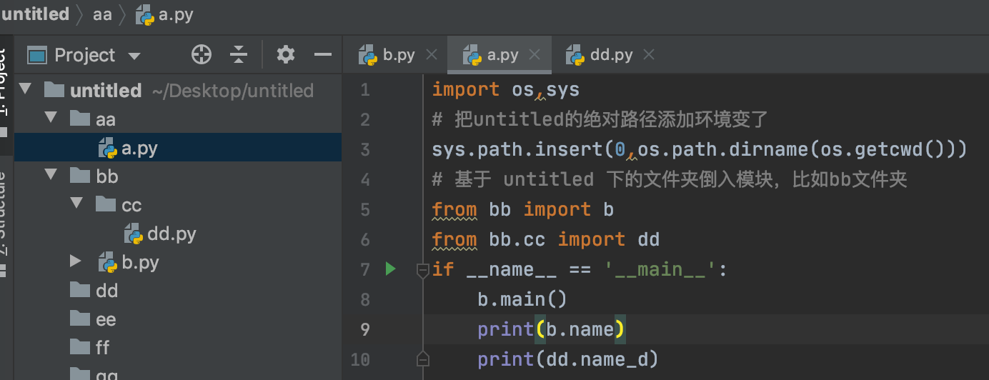
Task: Collapse the aa folder arrow
Action: pyautogui.click(x=51, y=119)
